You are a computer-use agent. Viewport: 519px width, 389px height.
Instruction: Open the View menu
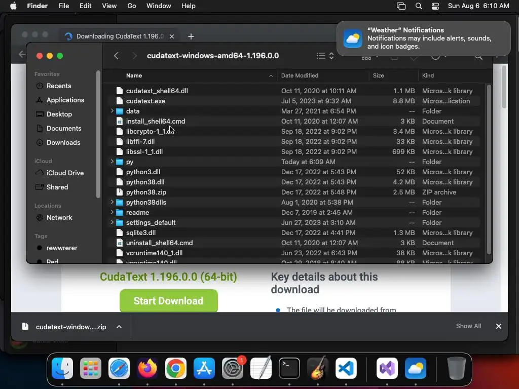coord(109,6)
